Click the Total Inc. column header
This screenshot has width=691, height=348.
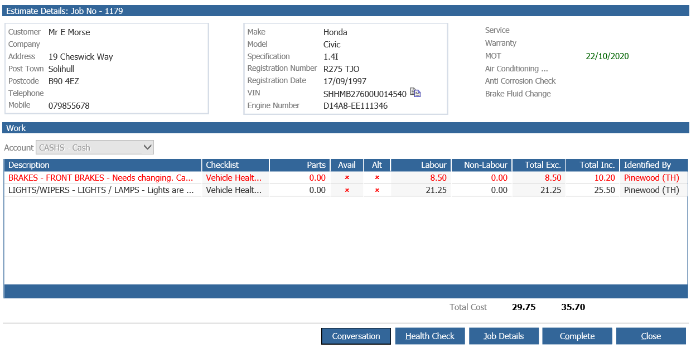[593, 165]
